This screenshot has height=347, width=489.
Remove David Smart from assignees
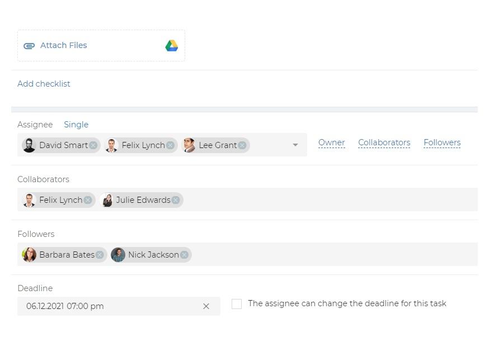(x=93, y=145)
